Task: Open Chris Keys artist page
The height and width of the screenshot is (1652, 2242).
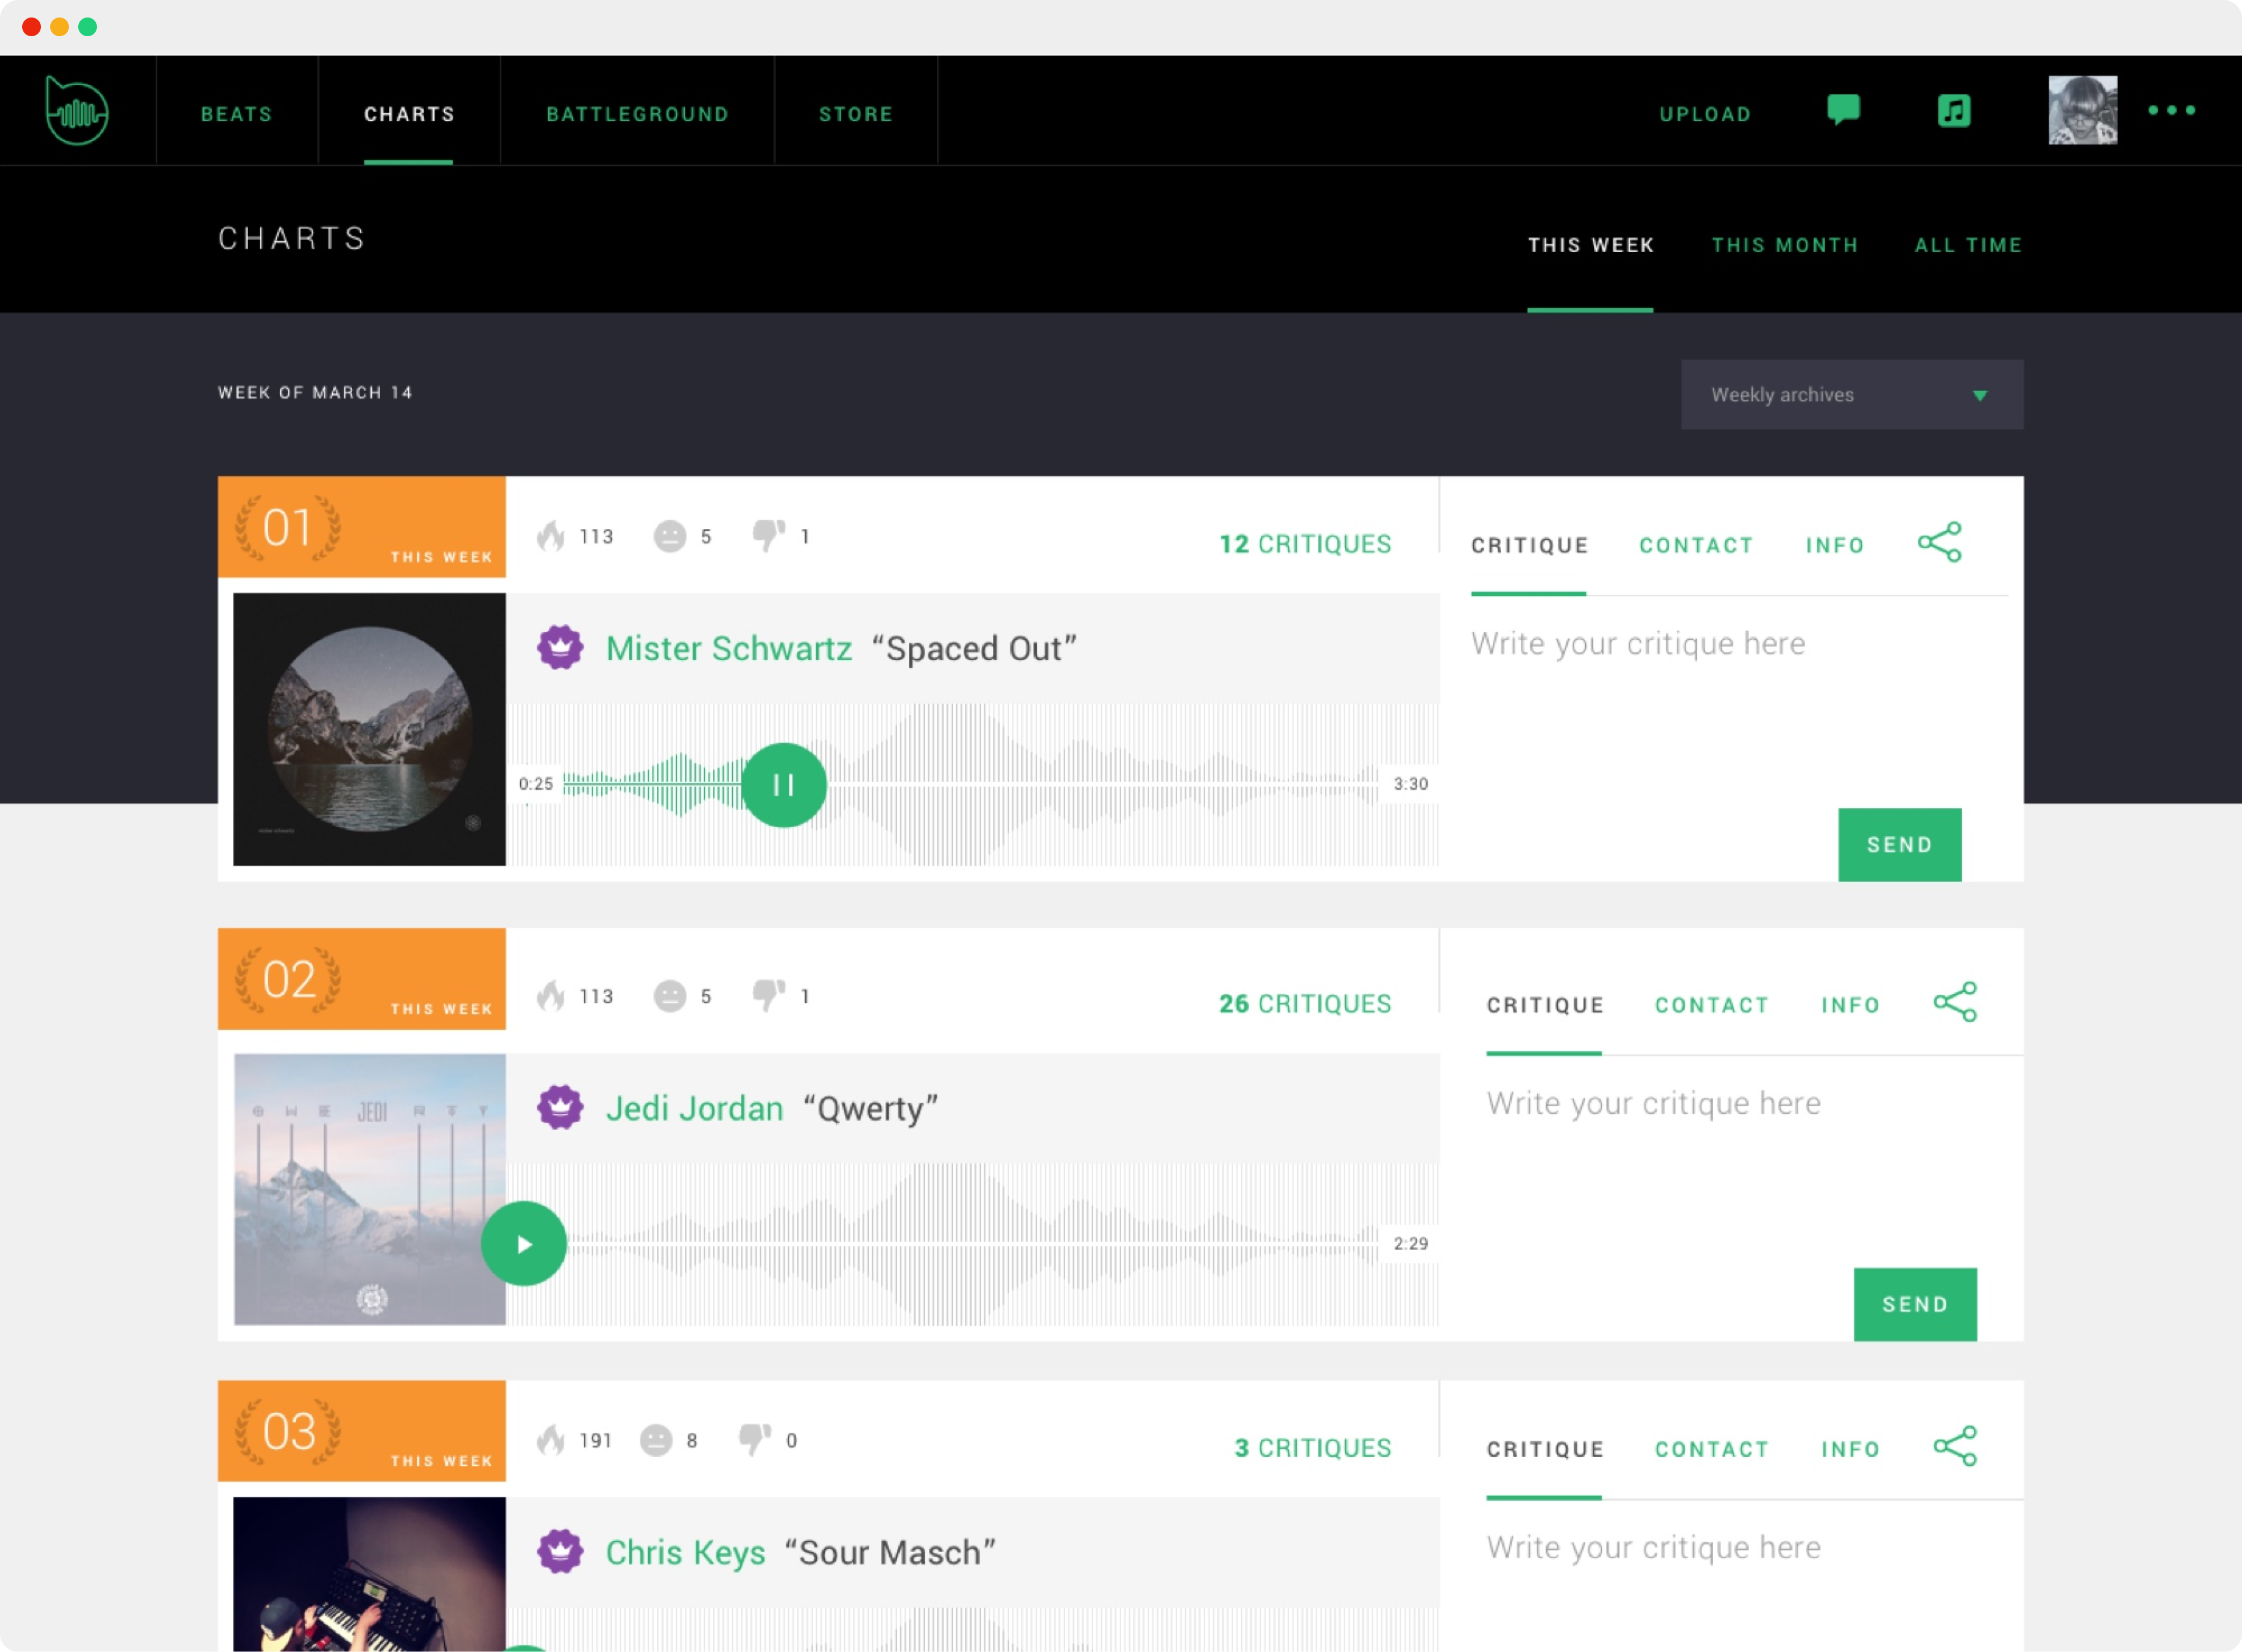Action: pyautogui.click(x=685, y=1552)
